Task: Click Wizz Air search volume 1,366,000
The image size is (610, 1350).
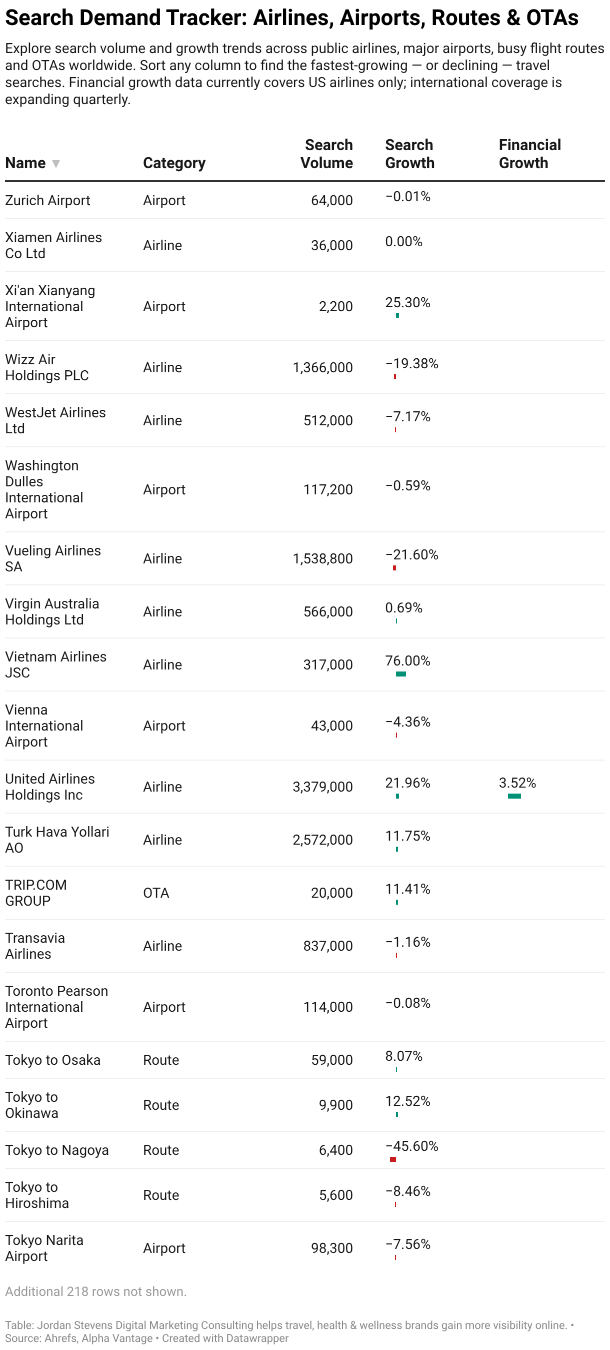Action: click(x=323, y=368)
